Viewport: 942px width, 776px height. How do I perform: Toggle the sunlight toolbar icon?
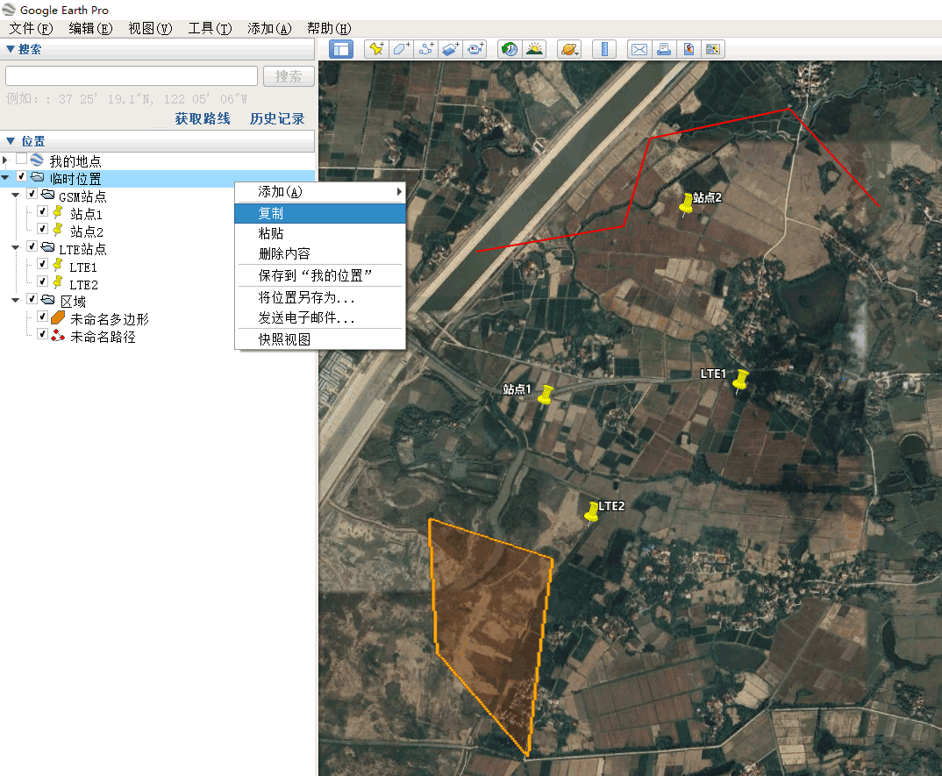(x=534, y=49)
